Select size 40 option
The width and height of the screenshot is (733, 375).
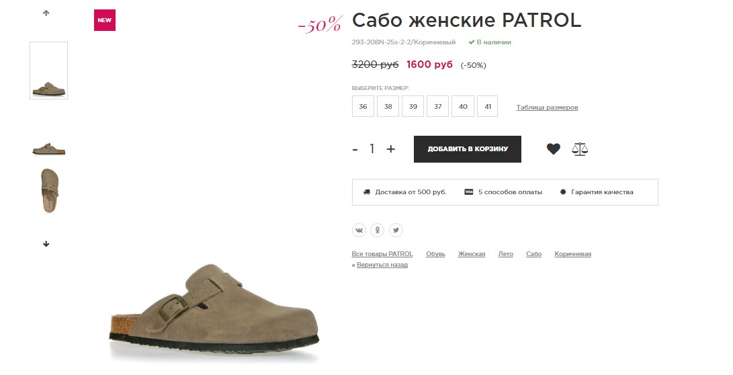[462, 106]
